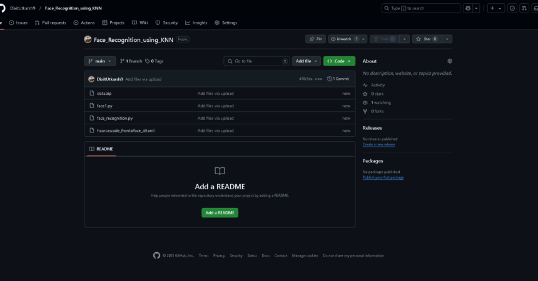538x281 pixels.
Task: Switch to the Pull requests tab
Action: click(50, 22)
